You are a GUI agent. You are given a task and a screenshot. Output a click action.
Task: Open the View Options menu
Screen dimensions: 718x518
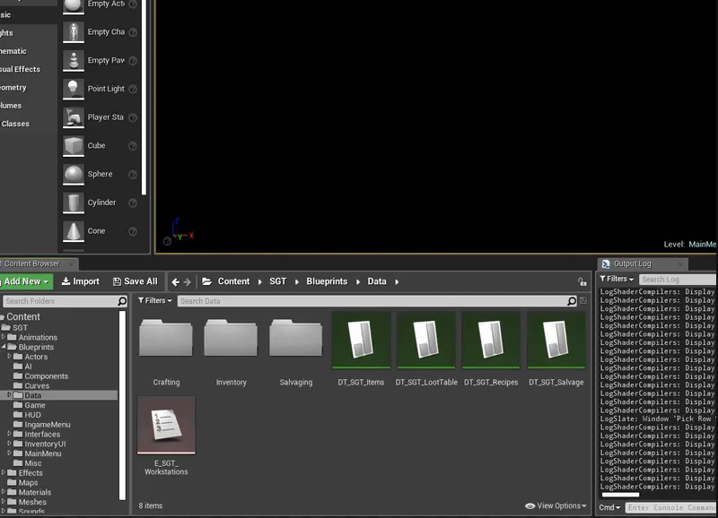click(x=556, y=506)
